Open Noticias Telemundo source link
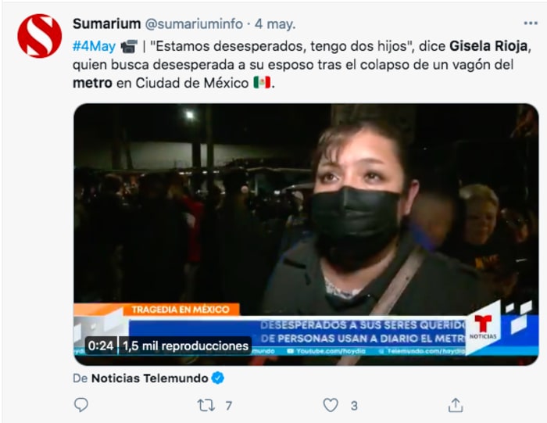The image size is (547, 423). point(150,378)
